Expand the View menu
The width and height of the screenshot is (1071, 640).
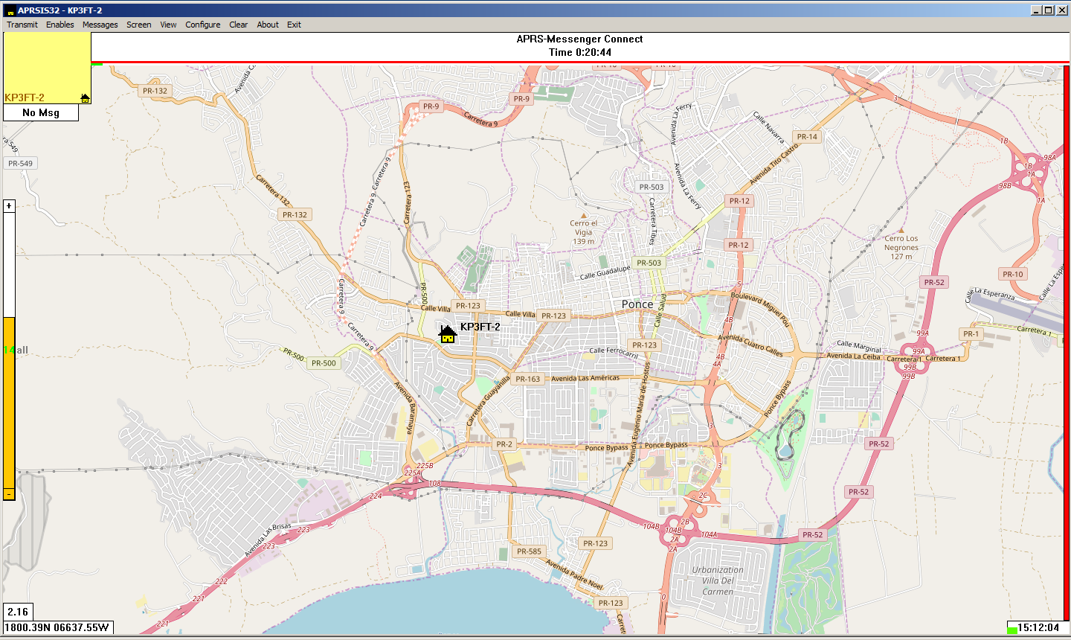click(168, 25)
